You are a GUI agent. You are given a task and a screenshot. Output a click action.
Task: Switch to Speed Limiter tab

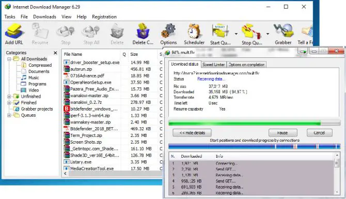214,65
